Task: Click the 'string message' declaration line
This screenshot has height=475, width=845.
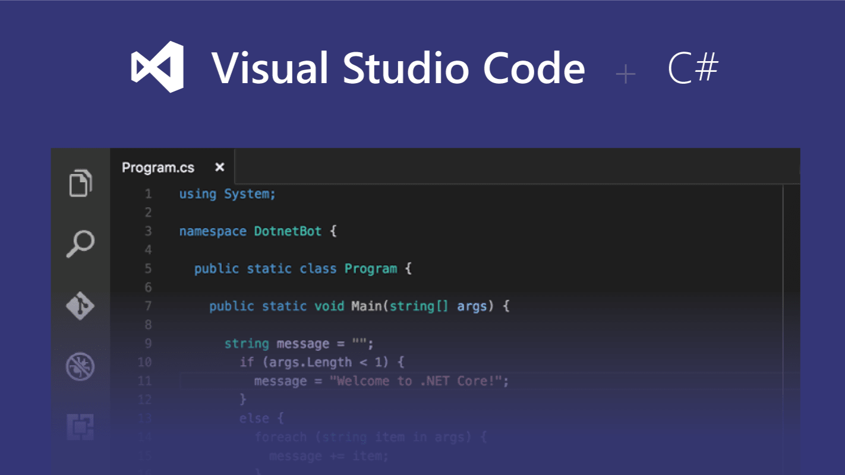Action: point(299,344)
